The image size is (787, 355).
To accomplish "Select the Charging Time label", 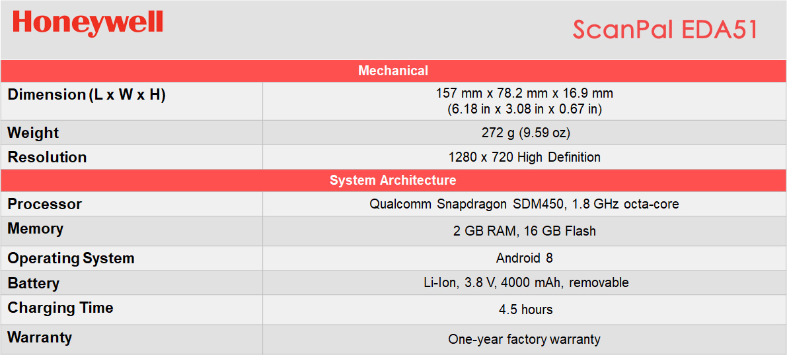I will coord(60,308).
